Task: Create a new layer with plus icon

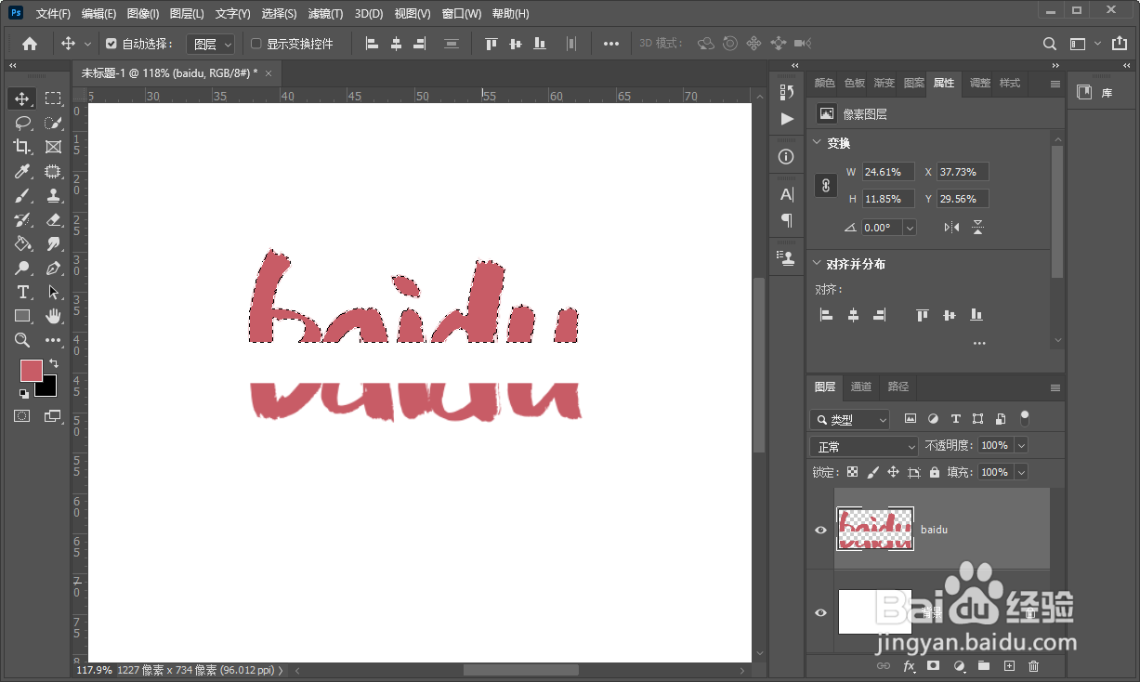Action: point(1009,666)
